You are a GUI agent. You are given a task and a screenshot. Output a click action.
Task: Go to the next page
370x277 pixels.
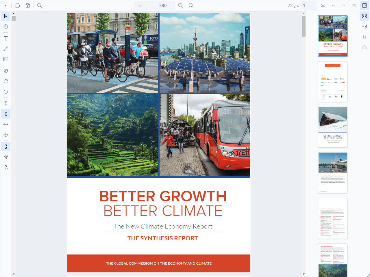333,5
